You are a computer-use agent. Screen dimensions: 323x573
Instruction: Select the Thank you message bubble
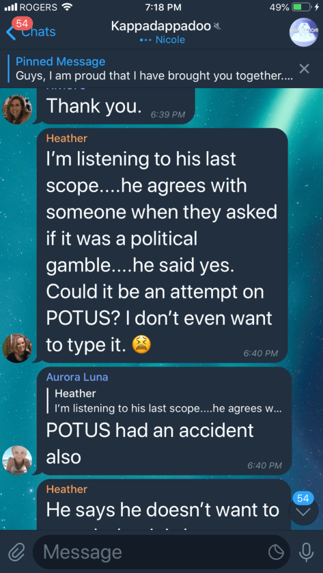[115, 107]
